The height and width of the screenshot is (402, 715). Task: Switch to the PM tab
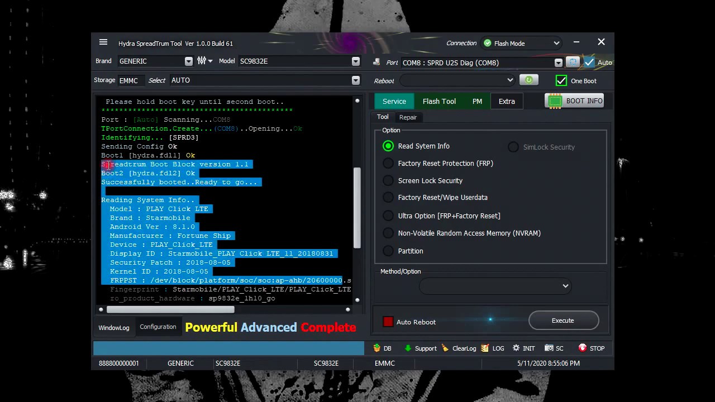click(477, 101)
